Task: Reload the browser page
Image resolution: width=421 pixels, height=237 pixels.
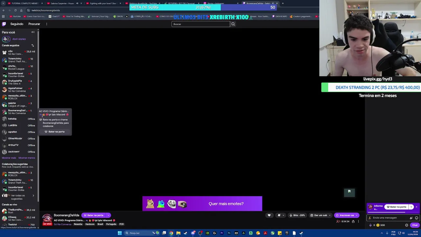Action: click(15, 10)
